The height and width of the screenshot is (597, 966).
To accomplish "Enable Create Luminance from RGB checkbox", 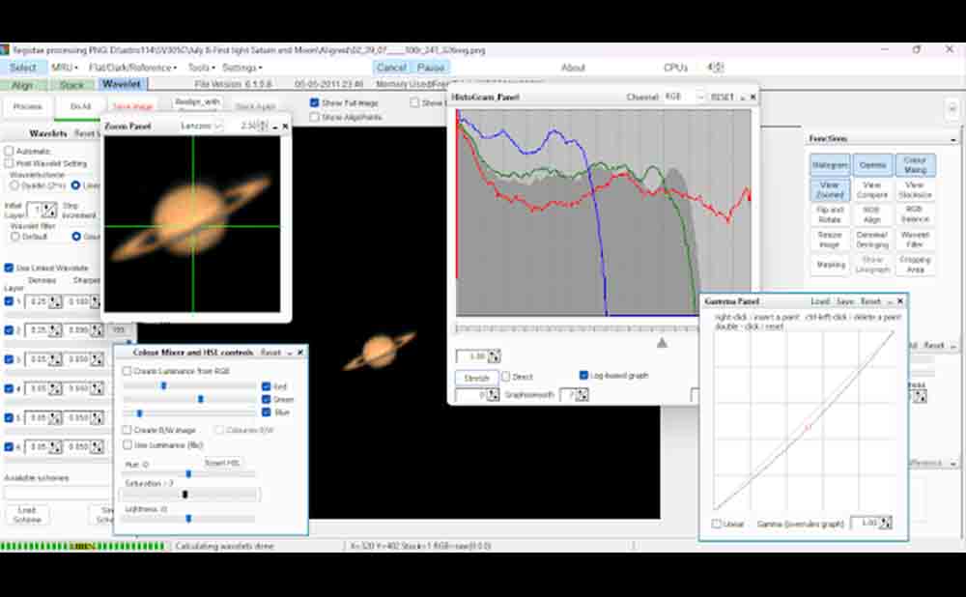I will pos(128,371).
